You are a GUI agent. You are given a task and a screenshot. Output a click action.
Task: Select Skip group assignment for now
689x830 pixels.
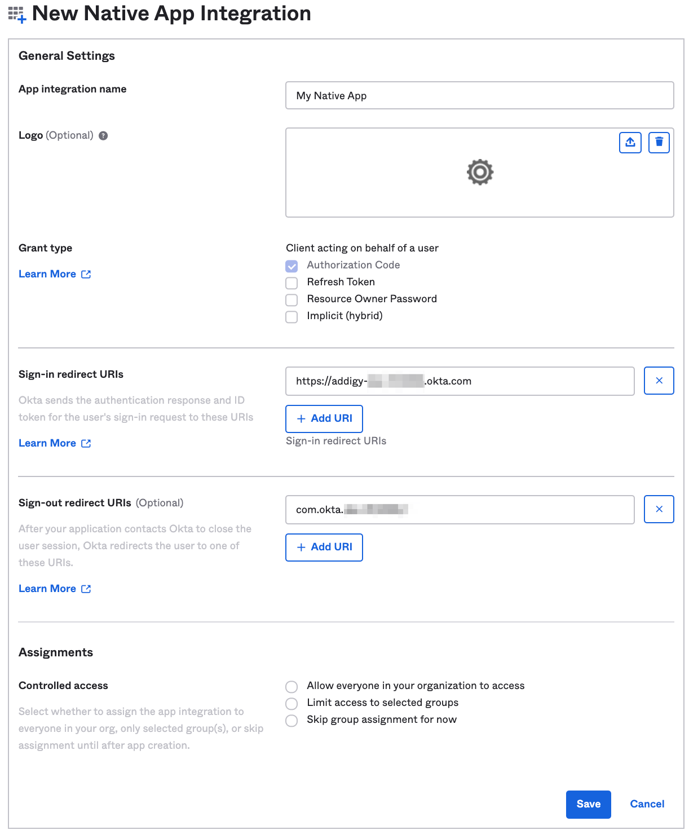point(291,720)
